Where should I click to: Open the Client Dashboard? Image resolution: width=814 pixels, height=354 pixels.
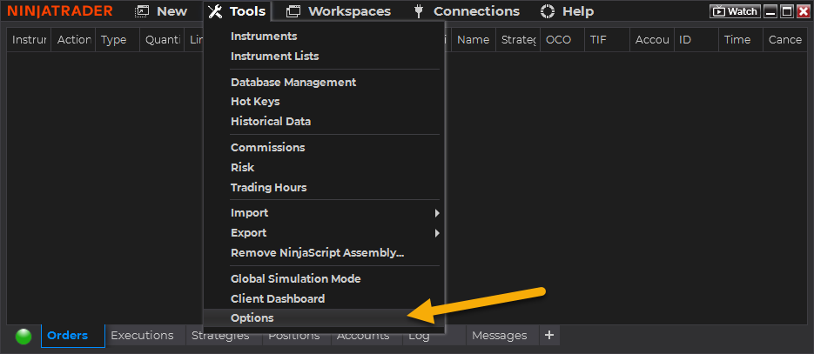pyautogui.click(x=278, y=299)
